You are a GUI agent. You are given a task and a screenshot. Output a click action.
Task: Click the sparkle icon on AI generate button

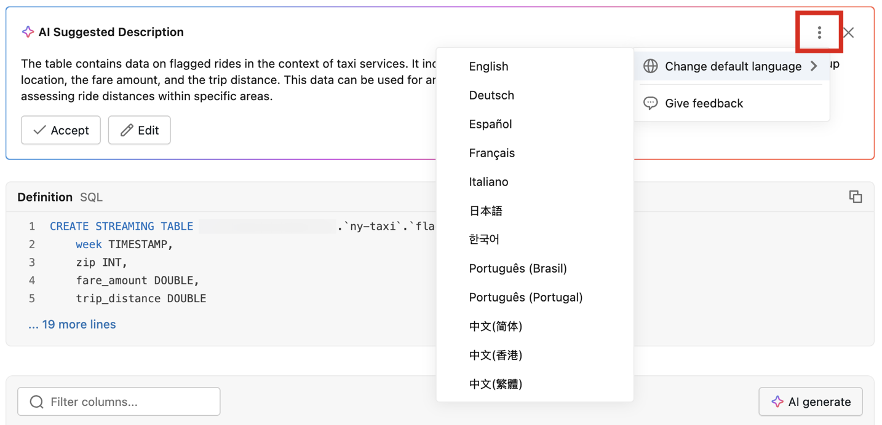(x=778, y=402)
